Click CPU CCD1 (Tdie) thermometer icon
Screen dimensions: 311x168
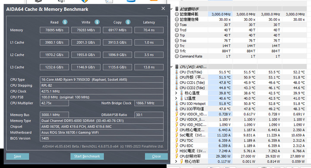click(177, 82)
